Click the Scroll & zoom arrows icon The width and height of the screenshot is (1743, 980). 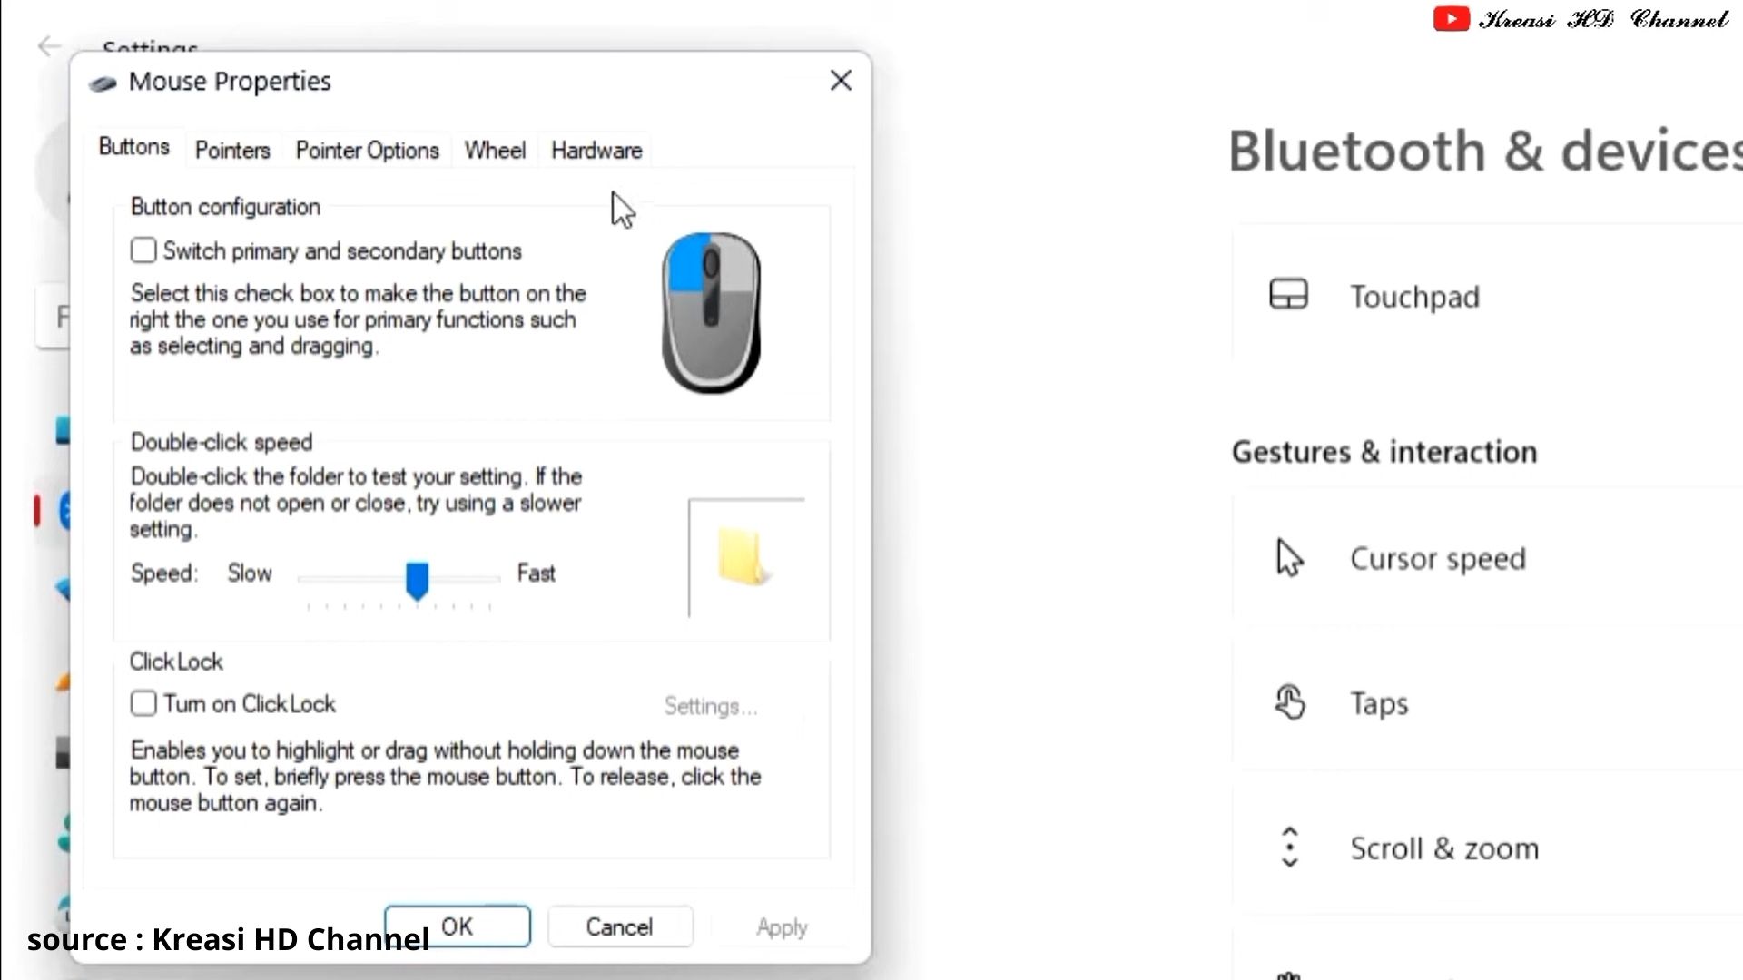pyautogui.click(x=1290, y=848)
